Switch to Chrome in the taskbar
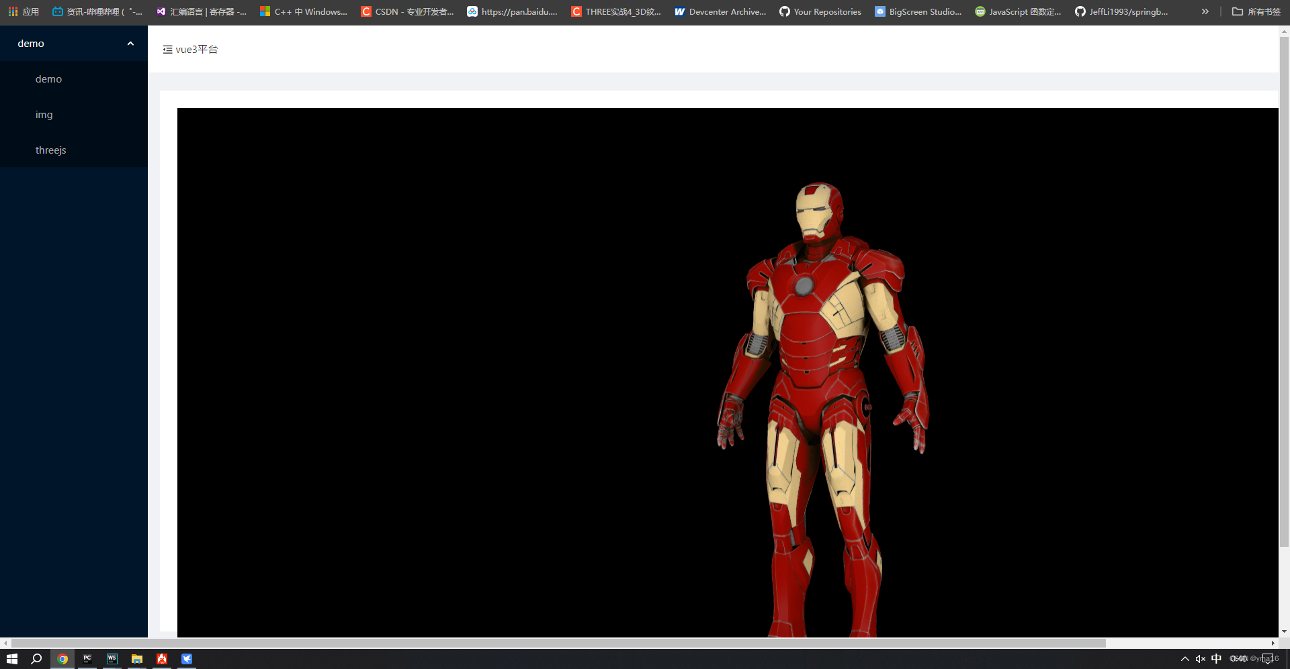Screen dimensions: 1290x669 tap(62, 659)
